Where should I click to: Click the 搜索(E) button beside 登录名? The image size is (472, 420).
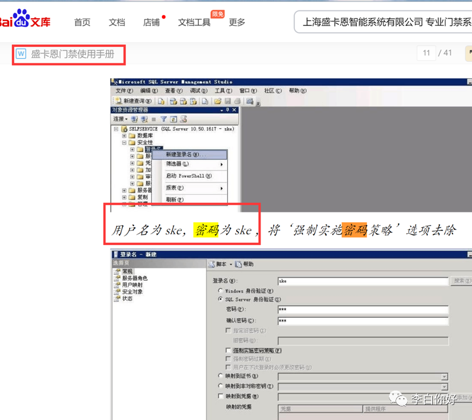tap(461, 281)
